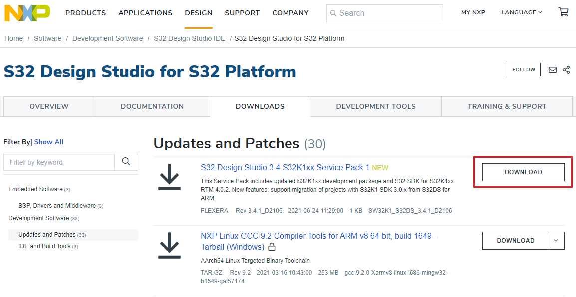This screenshot has width=576, height=297.
Task: Click the envelope share-by-email icon
Action: click(553, 70)
